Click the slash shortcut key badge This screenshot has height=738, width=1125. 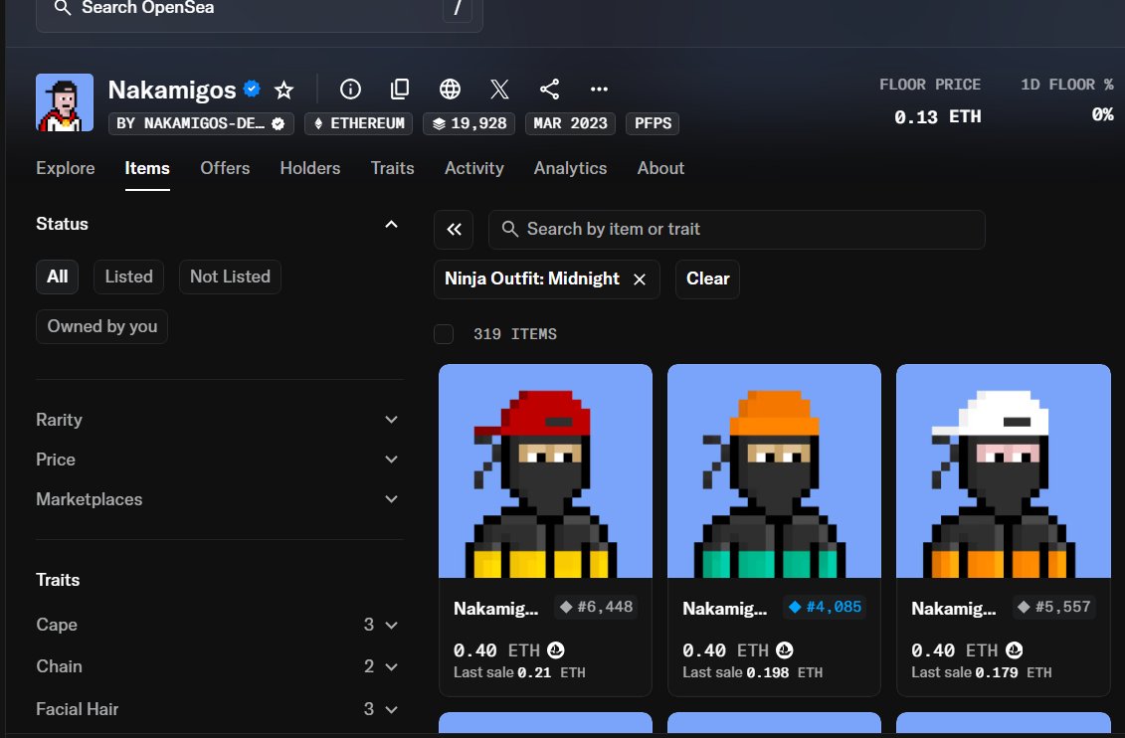point(457,9)
